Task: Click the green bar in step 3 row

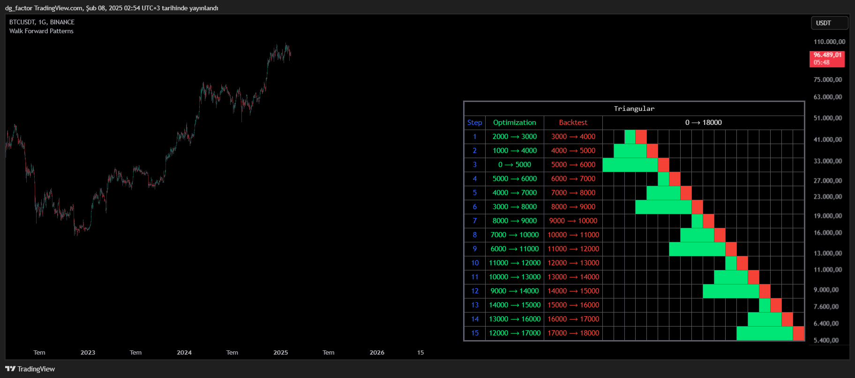Action: (x=630, y=165)
